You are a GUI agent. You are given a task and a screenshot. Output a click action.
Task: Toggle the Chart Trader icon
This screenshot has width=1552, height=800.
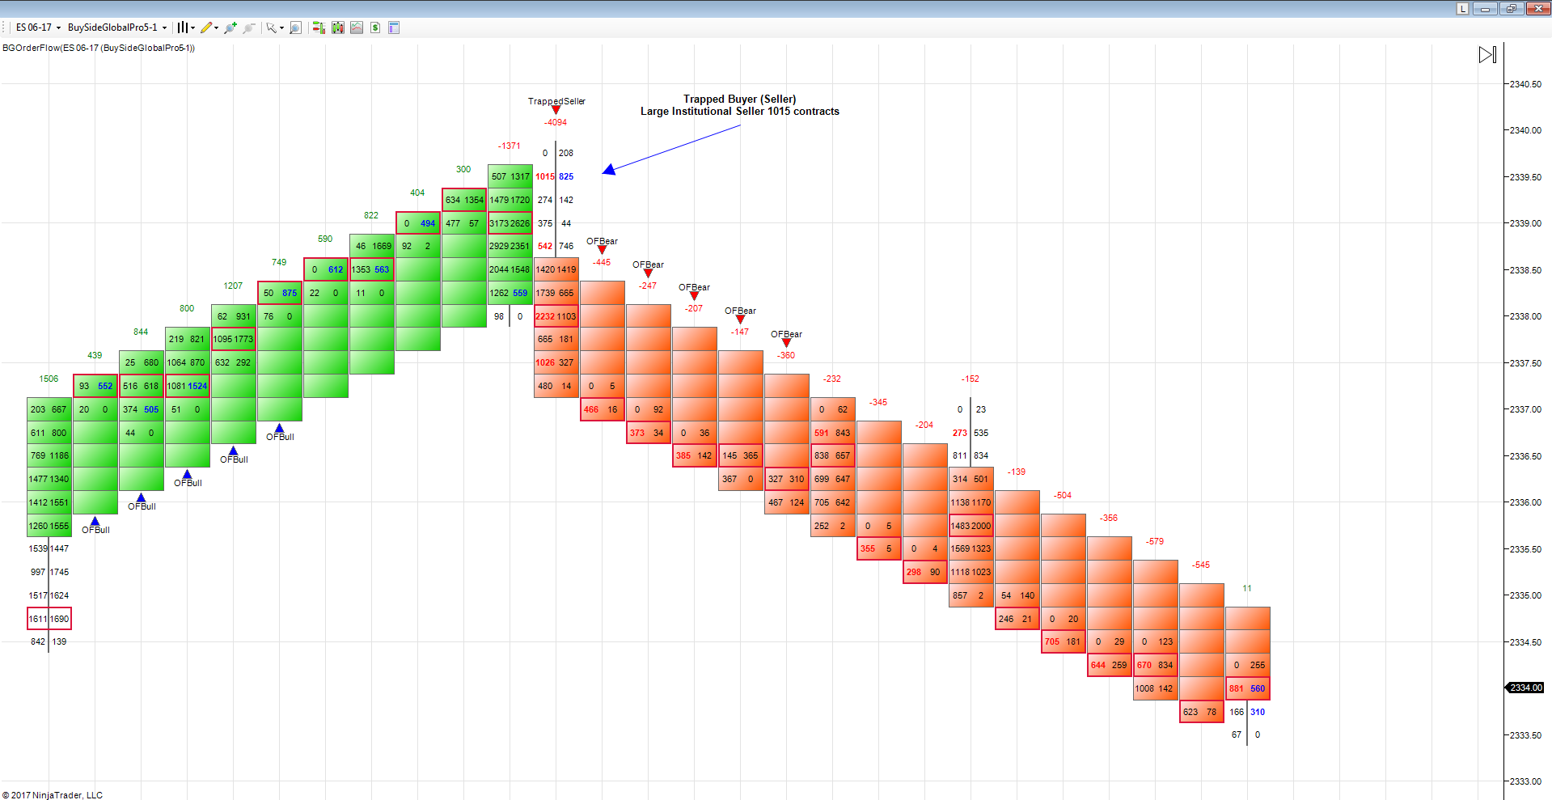pyautogui.click(x=319, y=28)
